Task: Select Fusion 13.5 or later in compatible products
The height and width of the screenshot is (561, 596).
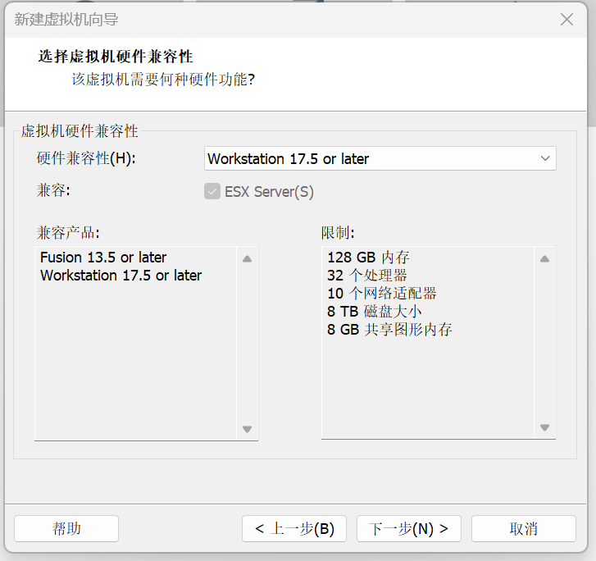Action: click(x=103, y=258)
